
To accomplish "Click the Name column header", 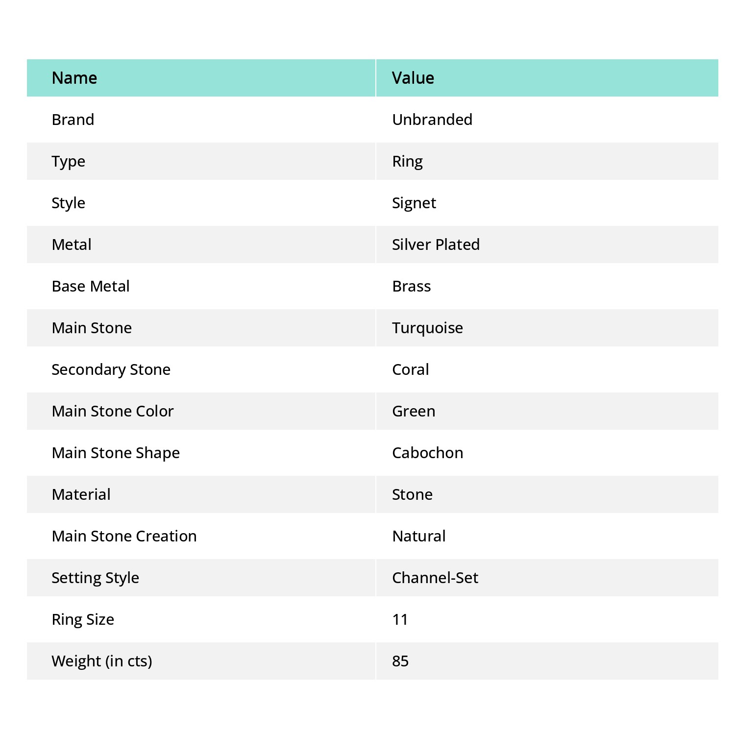I will (x=74, y=78).
